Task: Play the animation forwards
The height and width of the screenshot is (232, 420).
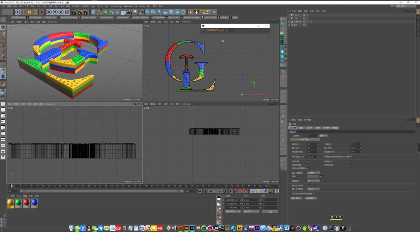Action: [215, 191]
